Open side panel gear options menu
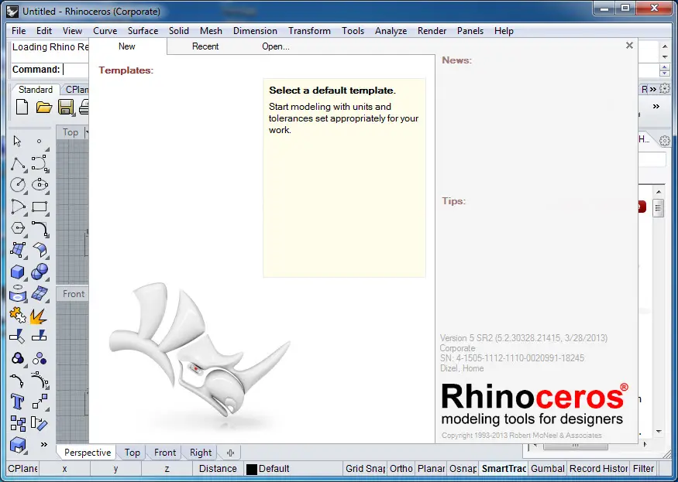This screenshot has width=678, height=482. pos(665,140)
